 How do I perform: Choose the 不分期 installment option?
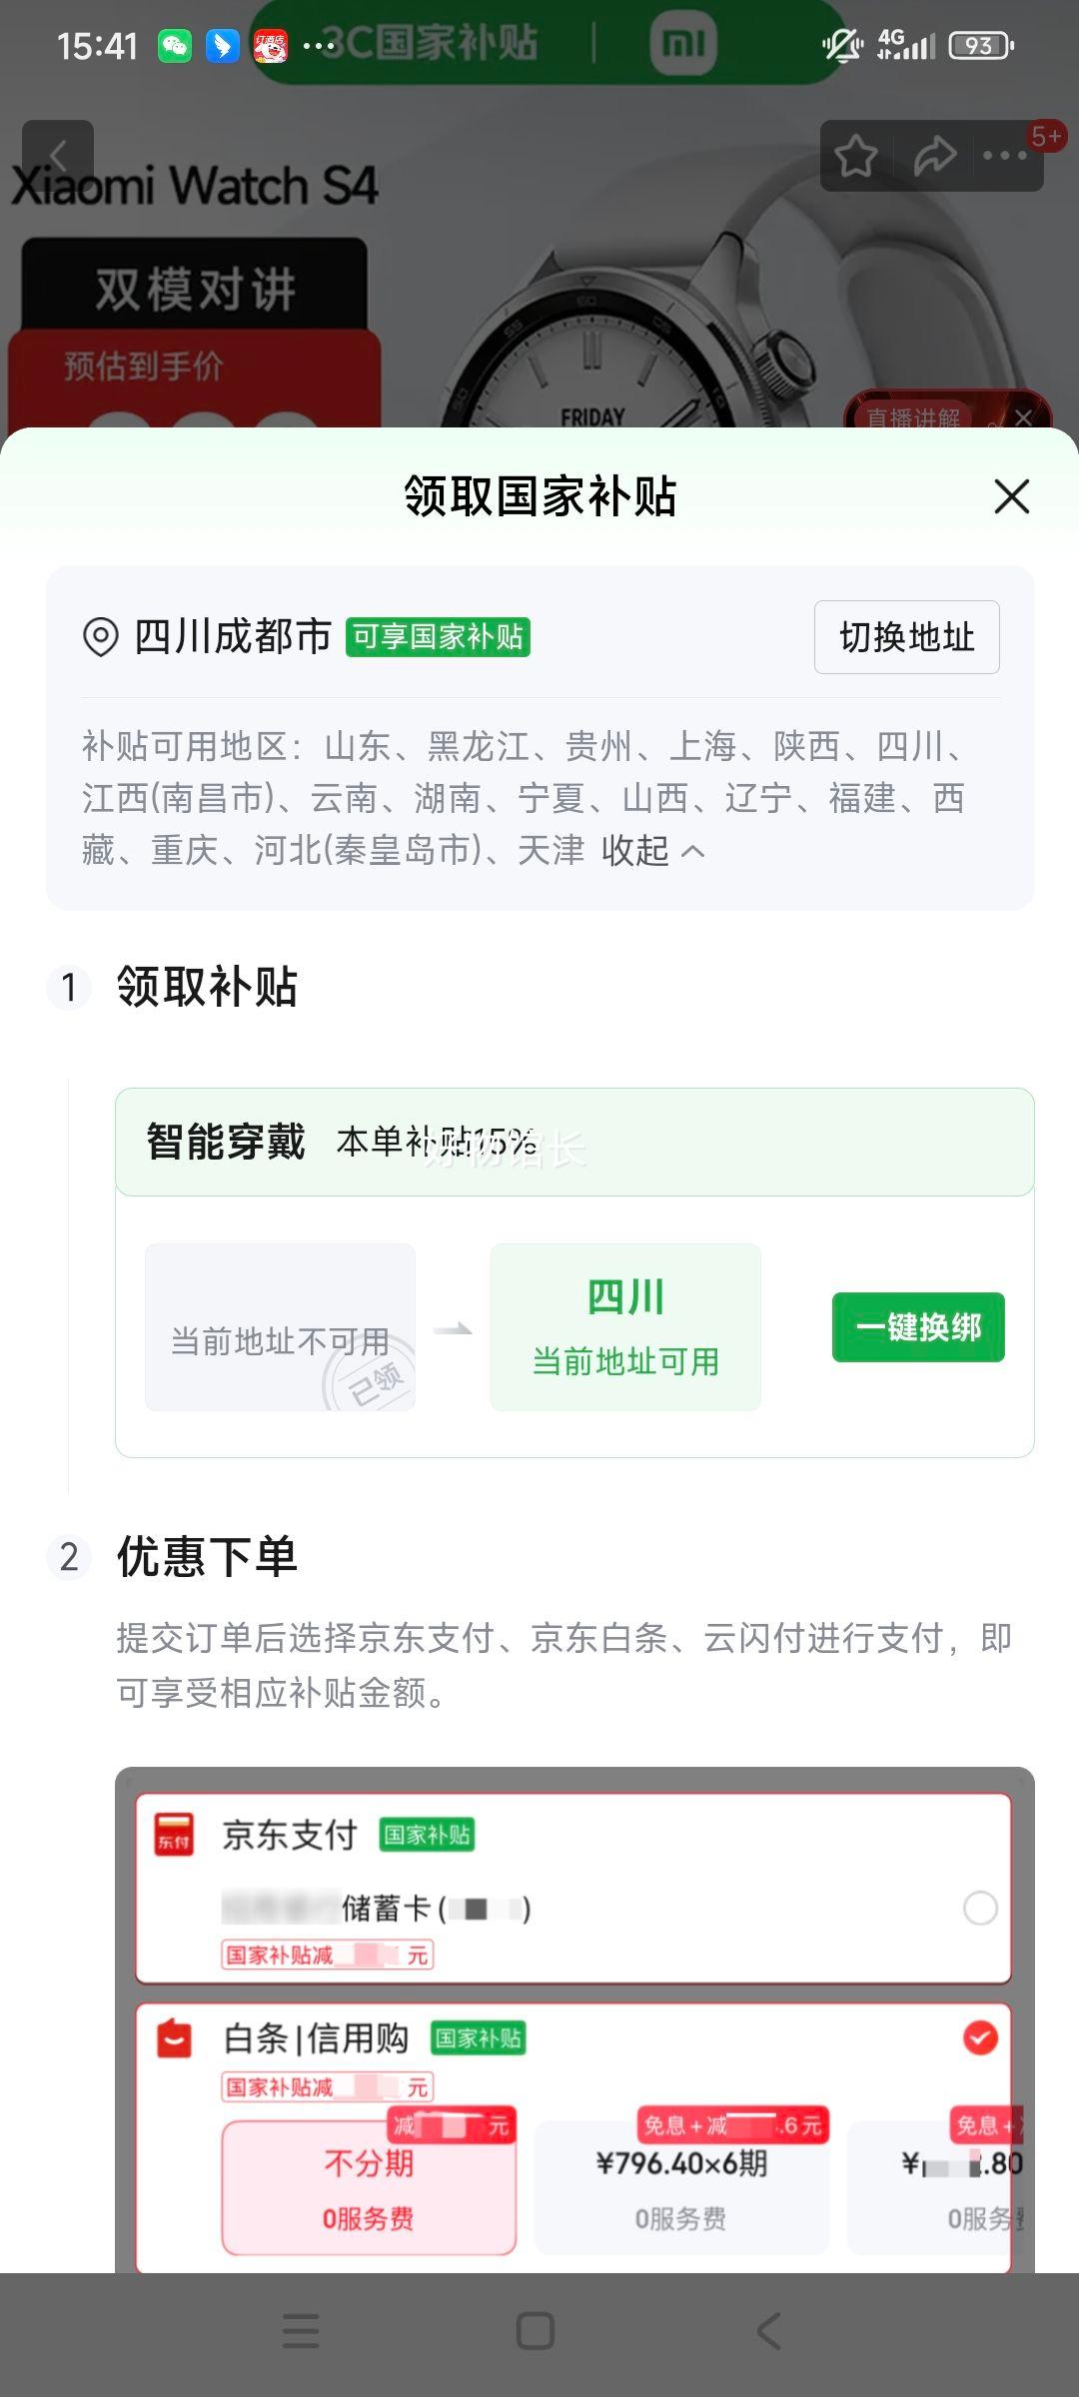(x=369, y=2187)
